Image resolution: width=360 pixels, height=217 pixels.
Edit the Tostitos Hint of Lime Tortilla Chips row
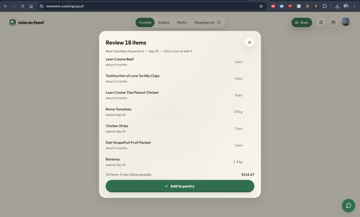coord(180,79)
